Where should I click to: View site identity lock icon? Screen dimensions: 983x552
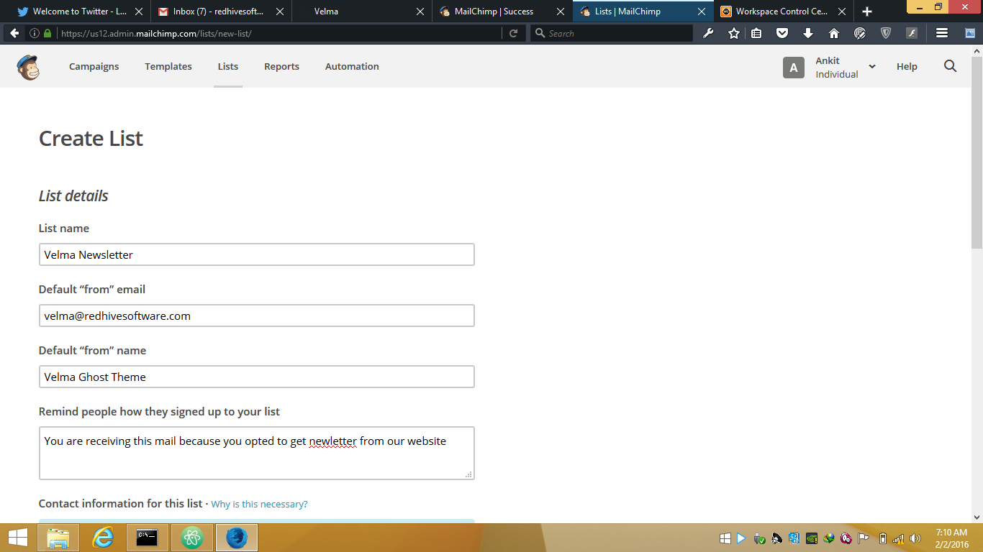[x=47, y=33]
